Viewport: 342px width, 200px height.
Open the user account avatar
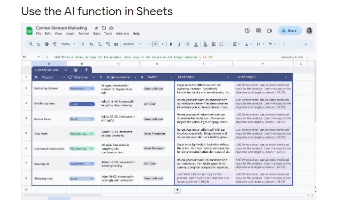(x=309, y=31)
